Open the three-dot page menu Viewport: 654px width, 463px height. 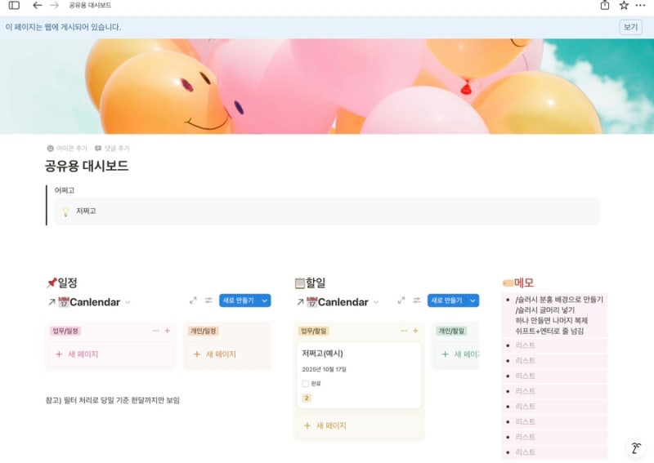point(640,6)
